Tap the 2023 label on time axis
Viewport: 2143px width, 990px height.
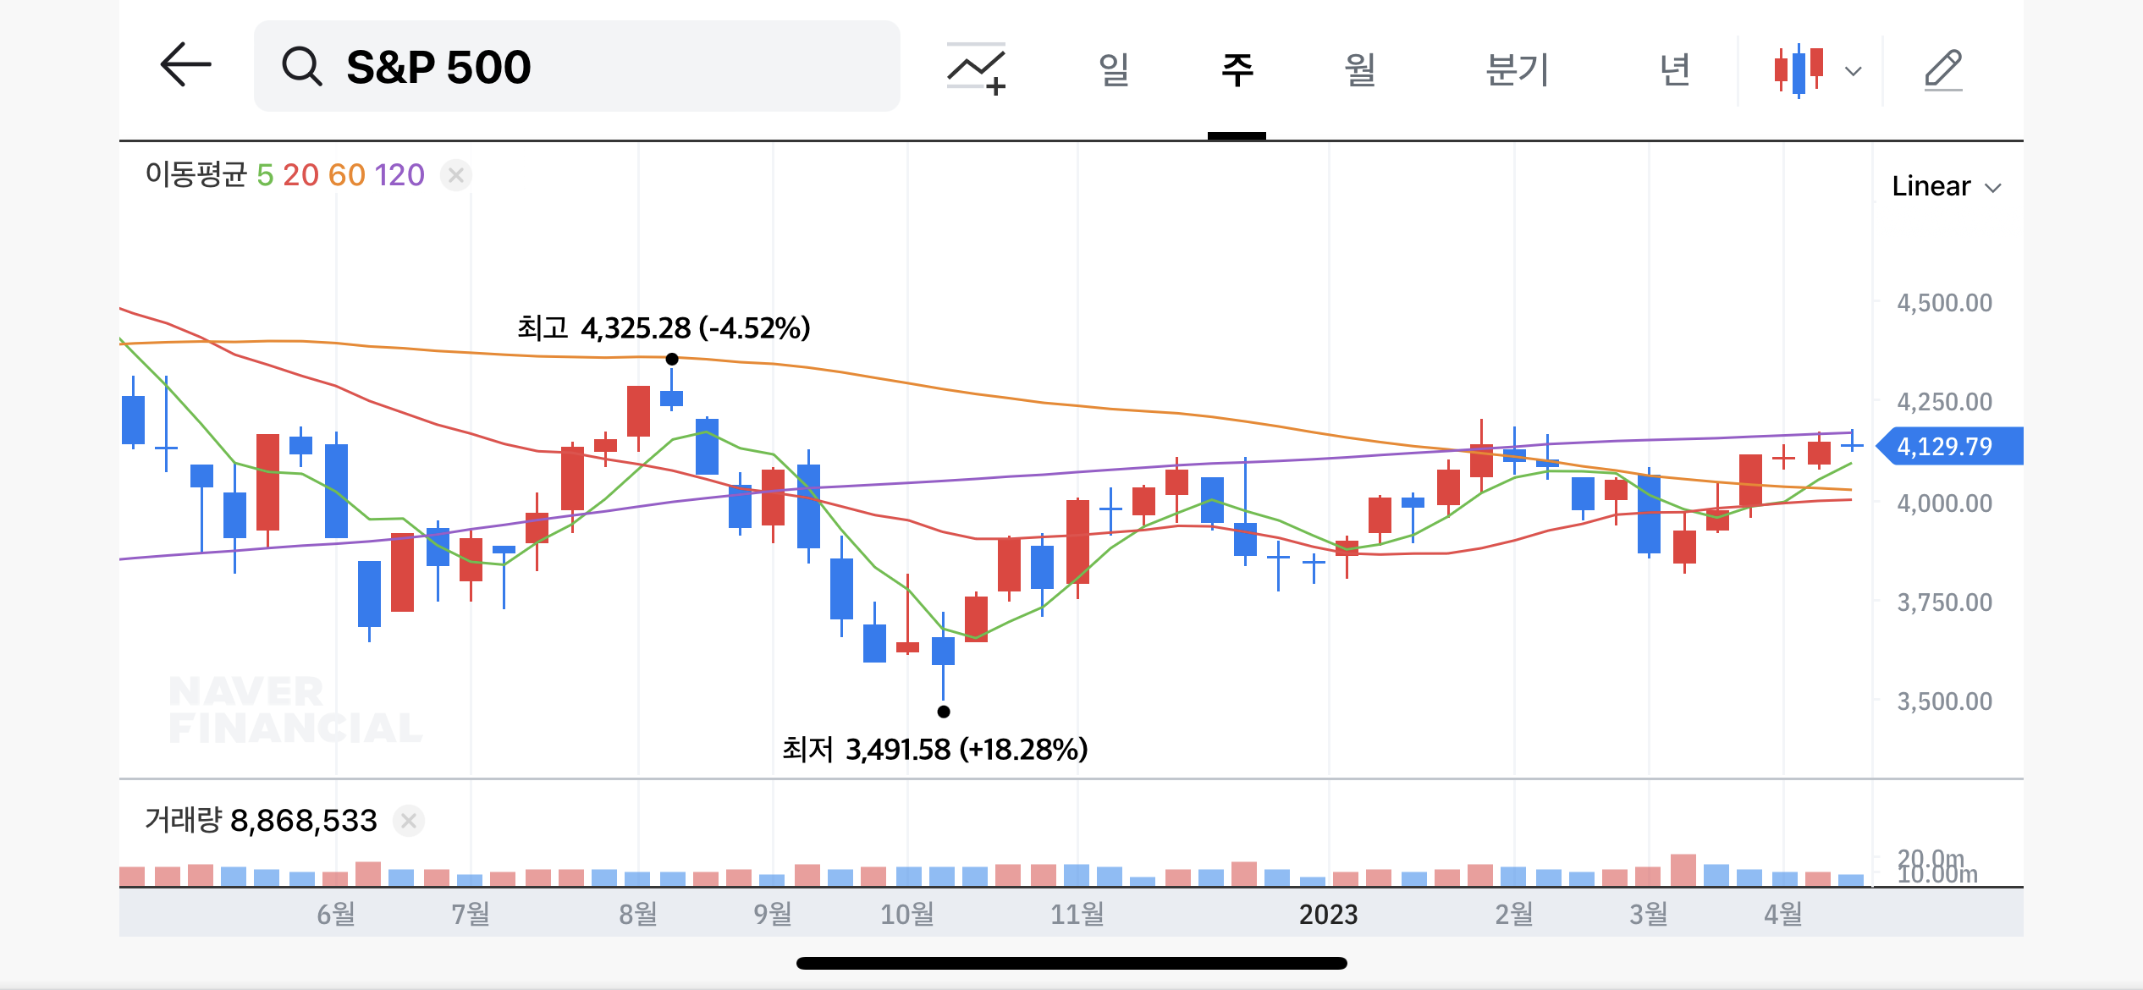pyautogui.click(x=1328, y=914)
